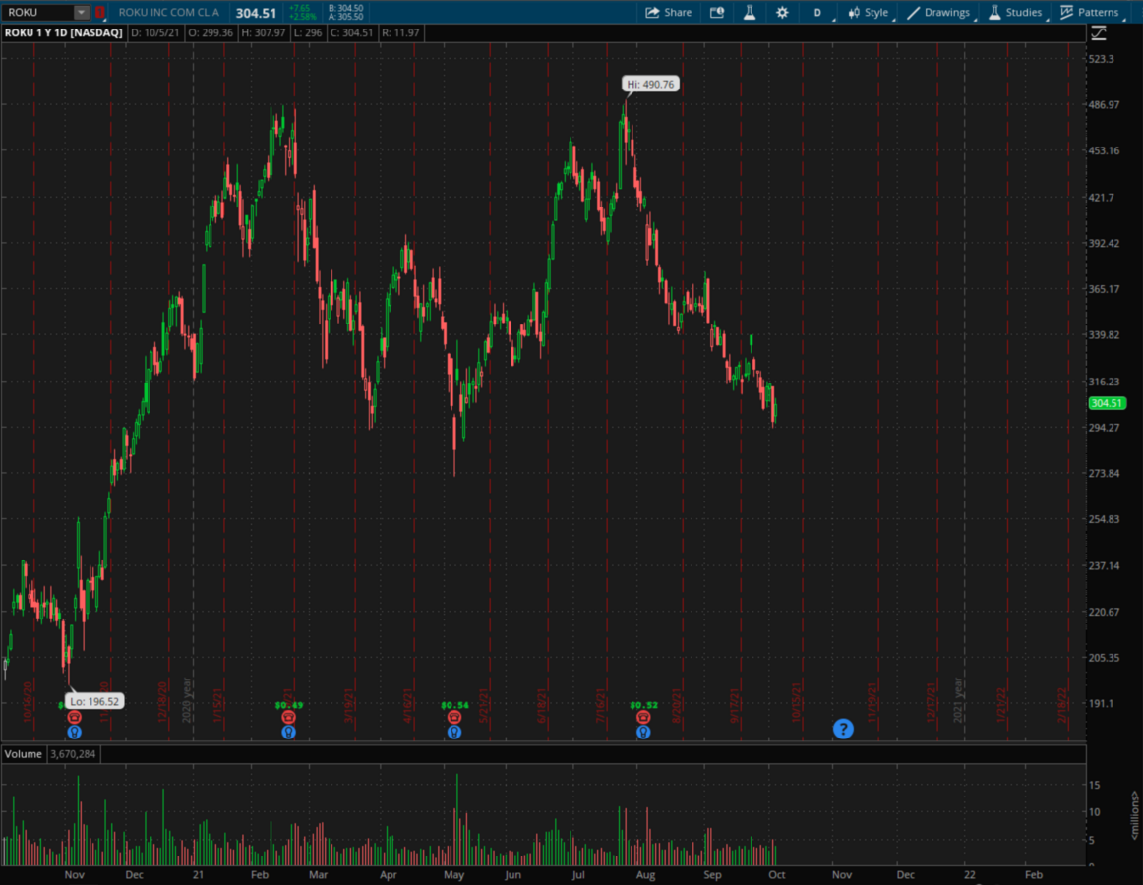Viewport: 1143px width, 885px height.
Task: Click the L: 296 low value
Action: point(308,32)
